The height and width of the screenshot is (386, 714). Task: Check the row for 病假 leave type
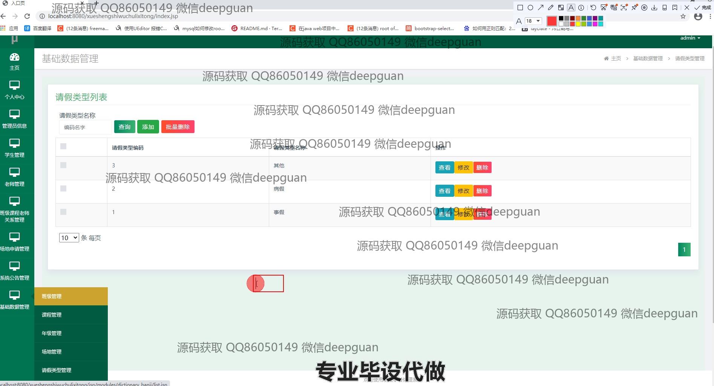pyautogui.click(x=63, y=188)
